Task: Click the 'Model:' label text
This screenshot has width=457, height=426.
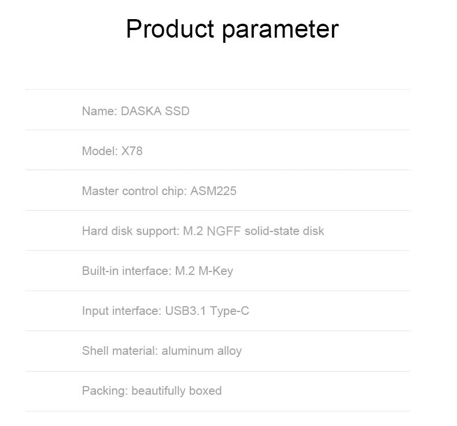Action: click(99, 151)
